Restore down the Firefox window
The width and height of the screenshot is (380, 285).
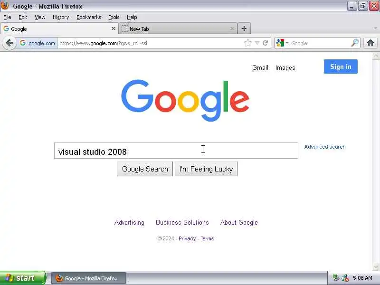(362, 6)
